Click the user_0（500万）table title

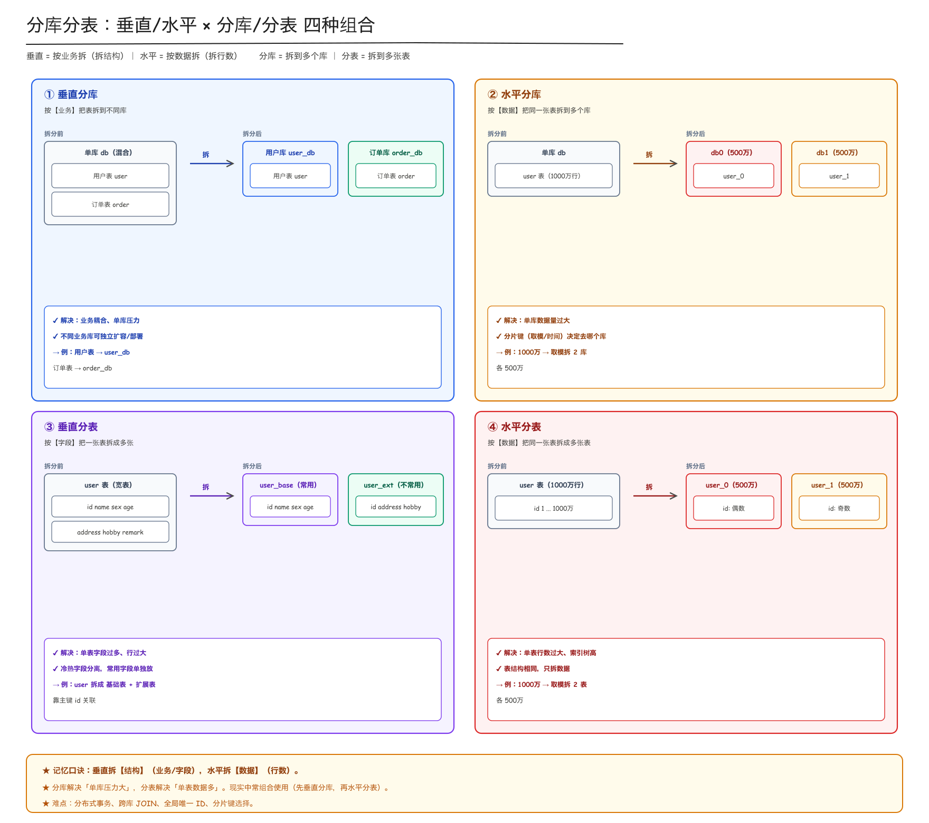734,485
